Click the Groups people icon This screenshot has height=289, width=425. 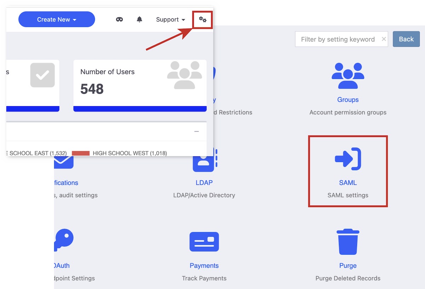348,76
